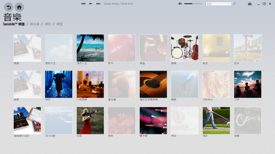The width and height of the screenshot is (275, 154).
Task: Open the faded alarm clock morning channel
Action: point(185,121)
